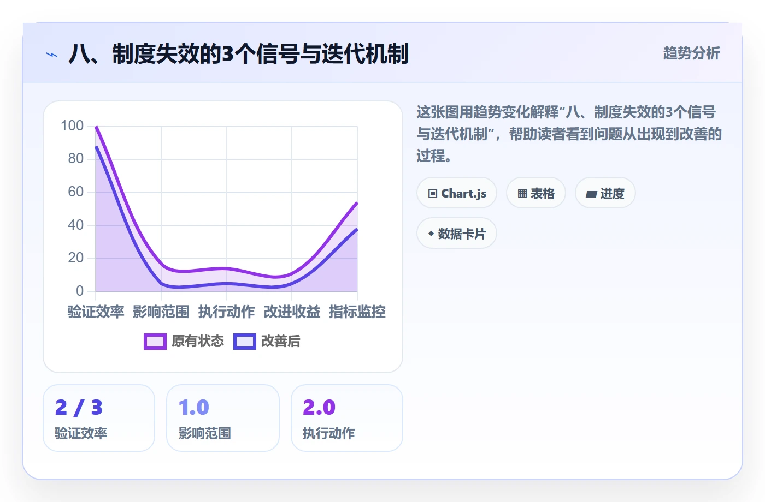Image resolution: width=765 pixels, height=502 pixels.
Task: Click the 100 y-axis tick label
Action: [72, 126]
